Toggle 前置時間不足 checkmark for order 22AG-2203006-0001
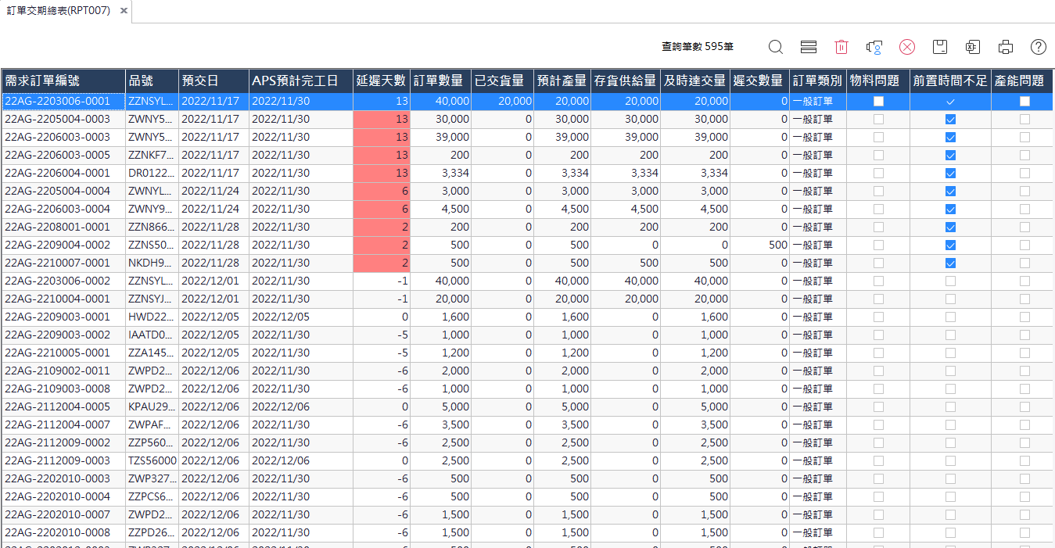The width and height of the screenshot is (1055, 548). pyautogui.click(x=950, y=102)
